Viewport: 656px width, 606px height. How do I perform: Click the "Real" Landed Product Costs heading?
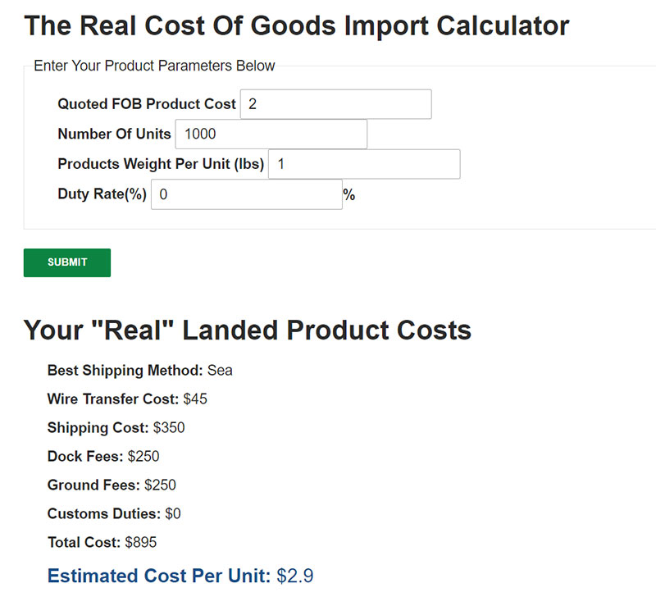[x=247, y=330]
